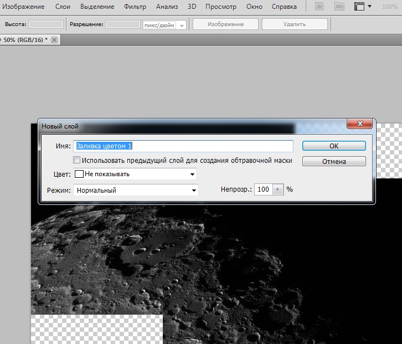Viewport: 402px width, 344px height.
Task: Click the Высота input field
Action: 46,24
